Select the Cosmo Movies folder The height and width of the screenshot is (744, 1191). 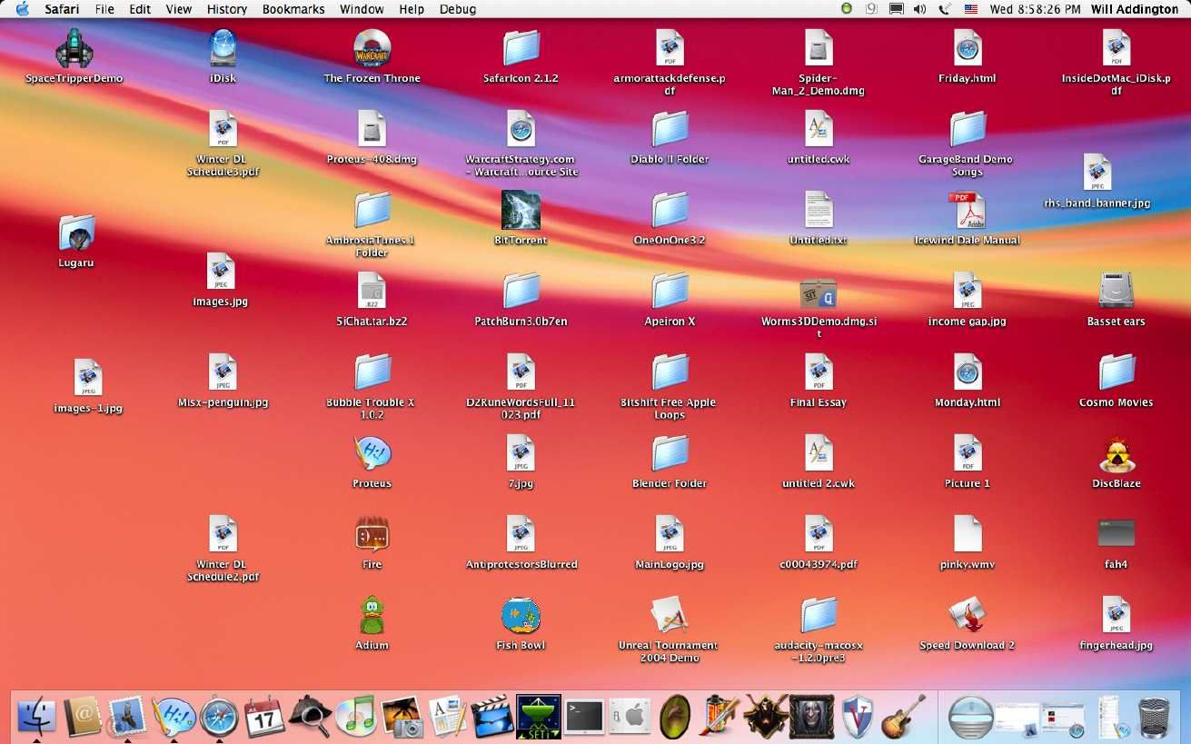pos(1117,372)
